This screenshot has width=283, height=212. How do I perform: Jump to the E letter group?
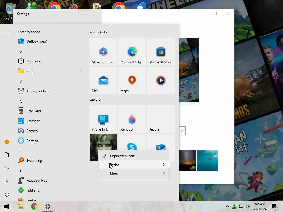21,151
